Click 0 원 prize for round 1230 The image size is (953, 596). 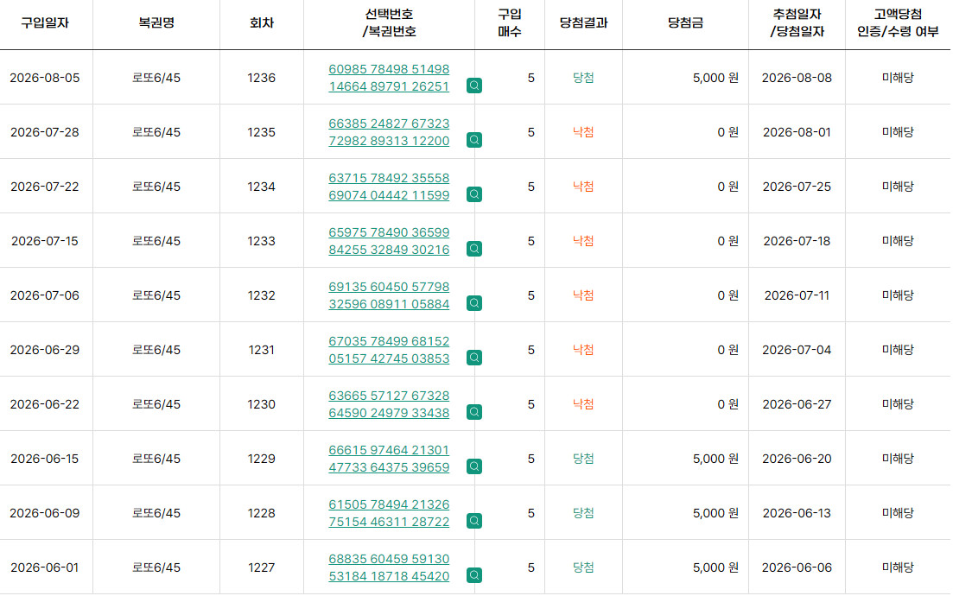coord(727,404)
